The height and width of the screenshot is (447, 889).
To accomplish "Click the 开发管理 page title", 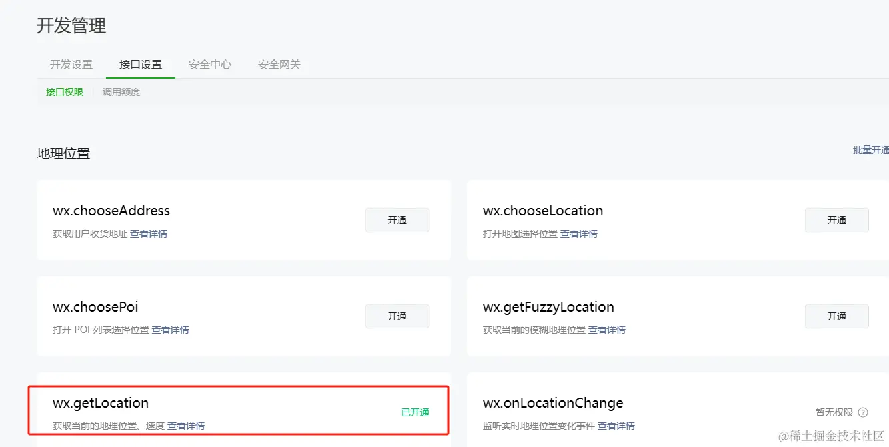I will [x=71, y=26].
